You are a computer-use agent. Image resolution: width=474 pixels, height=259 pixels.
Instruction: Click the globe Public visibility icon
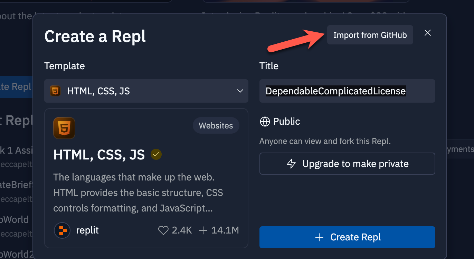(265, 122)
